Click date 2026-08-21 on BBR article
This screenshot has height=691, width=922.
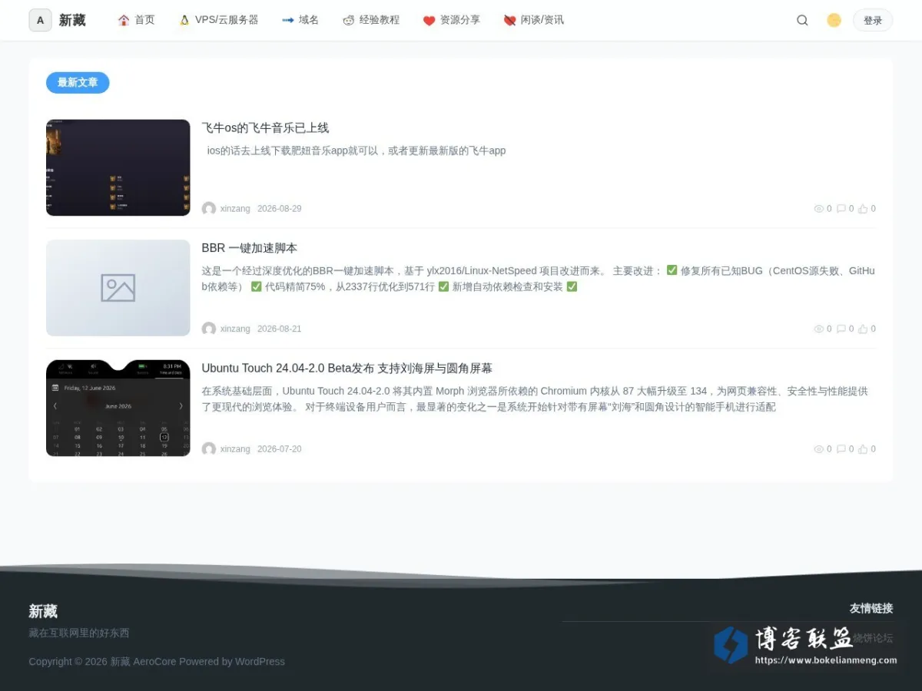279,329
